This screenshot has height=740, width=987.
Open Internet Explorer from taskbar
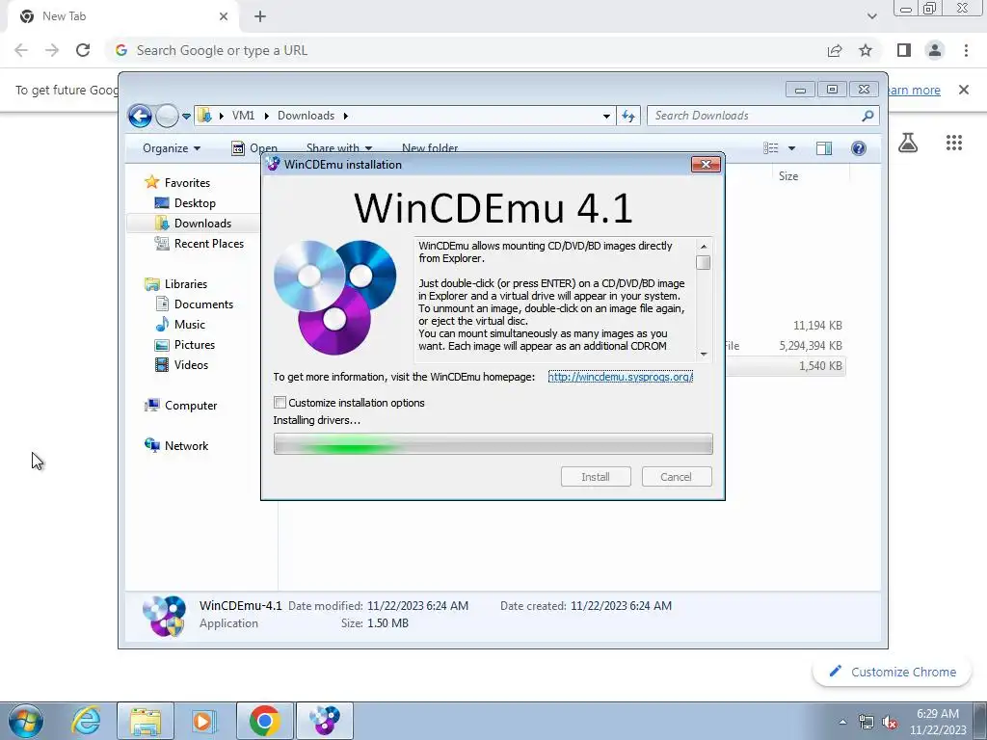pyautogui.click(x=86, y=721)
